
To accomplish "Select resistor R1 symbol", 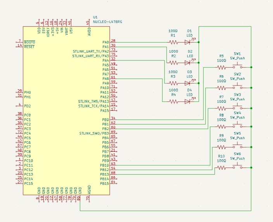I will pyautogui.click(x=173, y=42).
